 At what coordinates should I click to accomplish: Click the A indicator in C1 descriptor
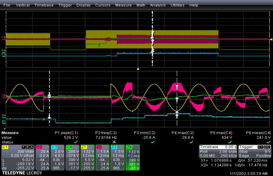[31, 147]
